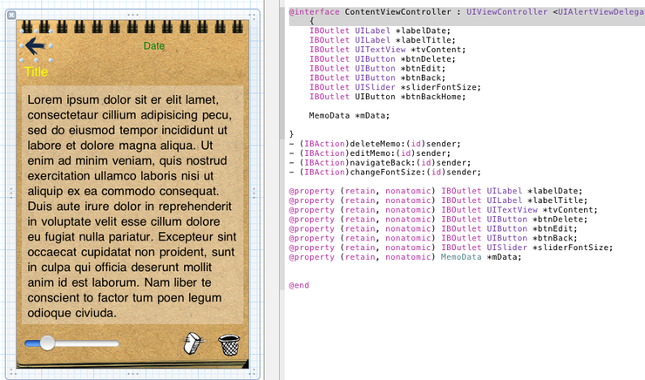
Task: Select the back arrow button in the notepad view
Action: point(36,45)
